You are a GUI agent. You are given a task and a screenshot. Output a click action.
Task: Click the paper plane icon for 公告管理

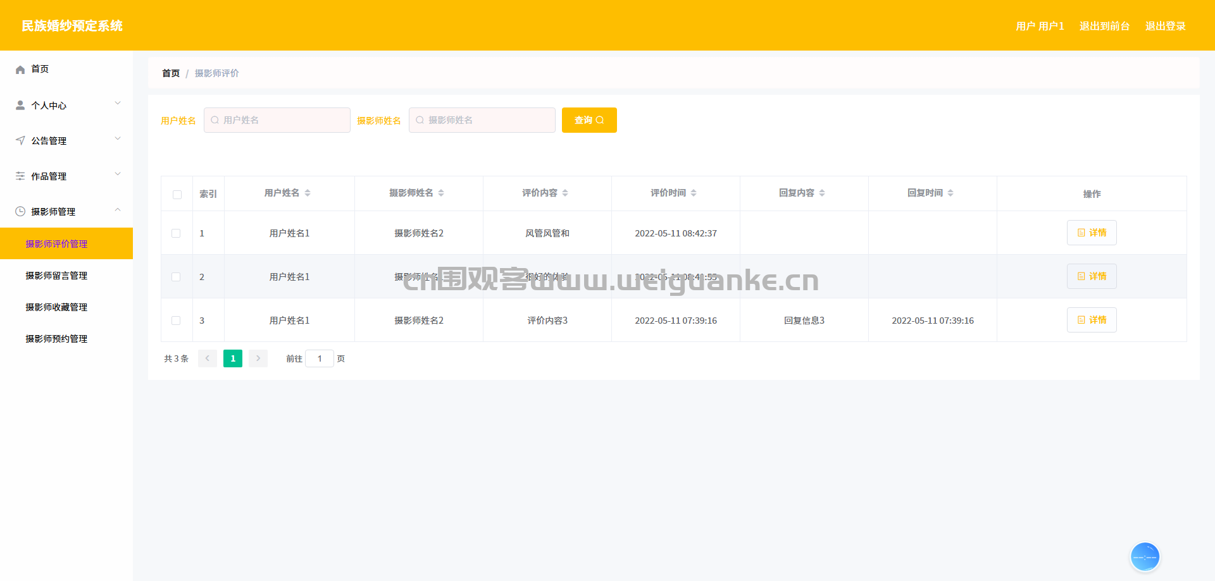coord(20,140)
